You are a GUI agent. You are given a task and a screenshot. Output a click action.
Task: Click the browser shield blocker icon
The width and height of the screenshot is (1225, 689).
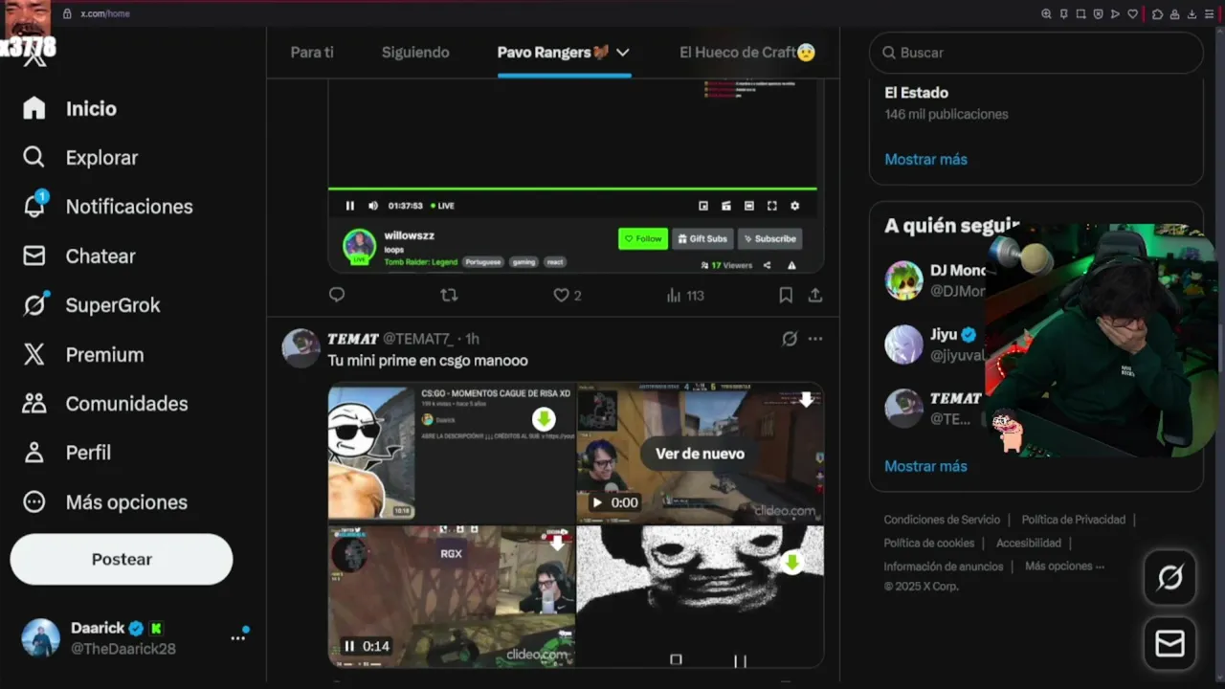pos(1098,13)
